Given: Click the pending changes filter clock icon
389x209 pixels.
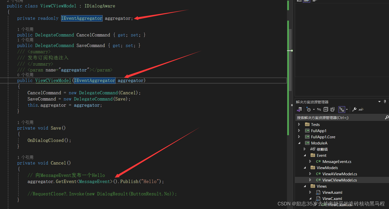Looking at the screenshot, I should pyautogui.click(x=309, y=110).
